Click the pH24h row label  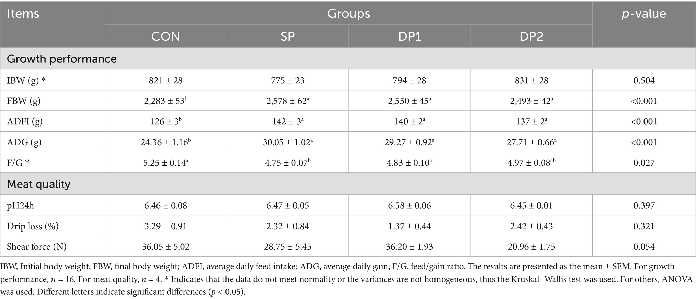pyautogui.click(x=21, y=205)
